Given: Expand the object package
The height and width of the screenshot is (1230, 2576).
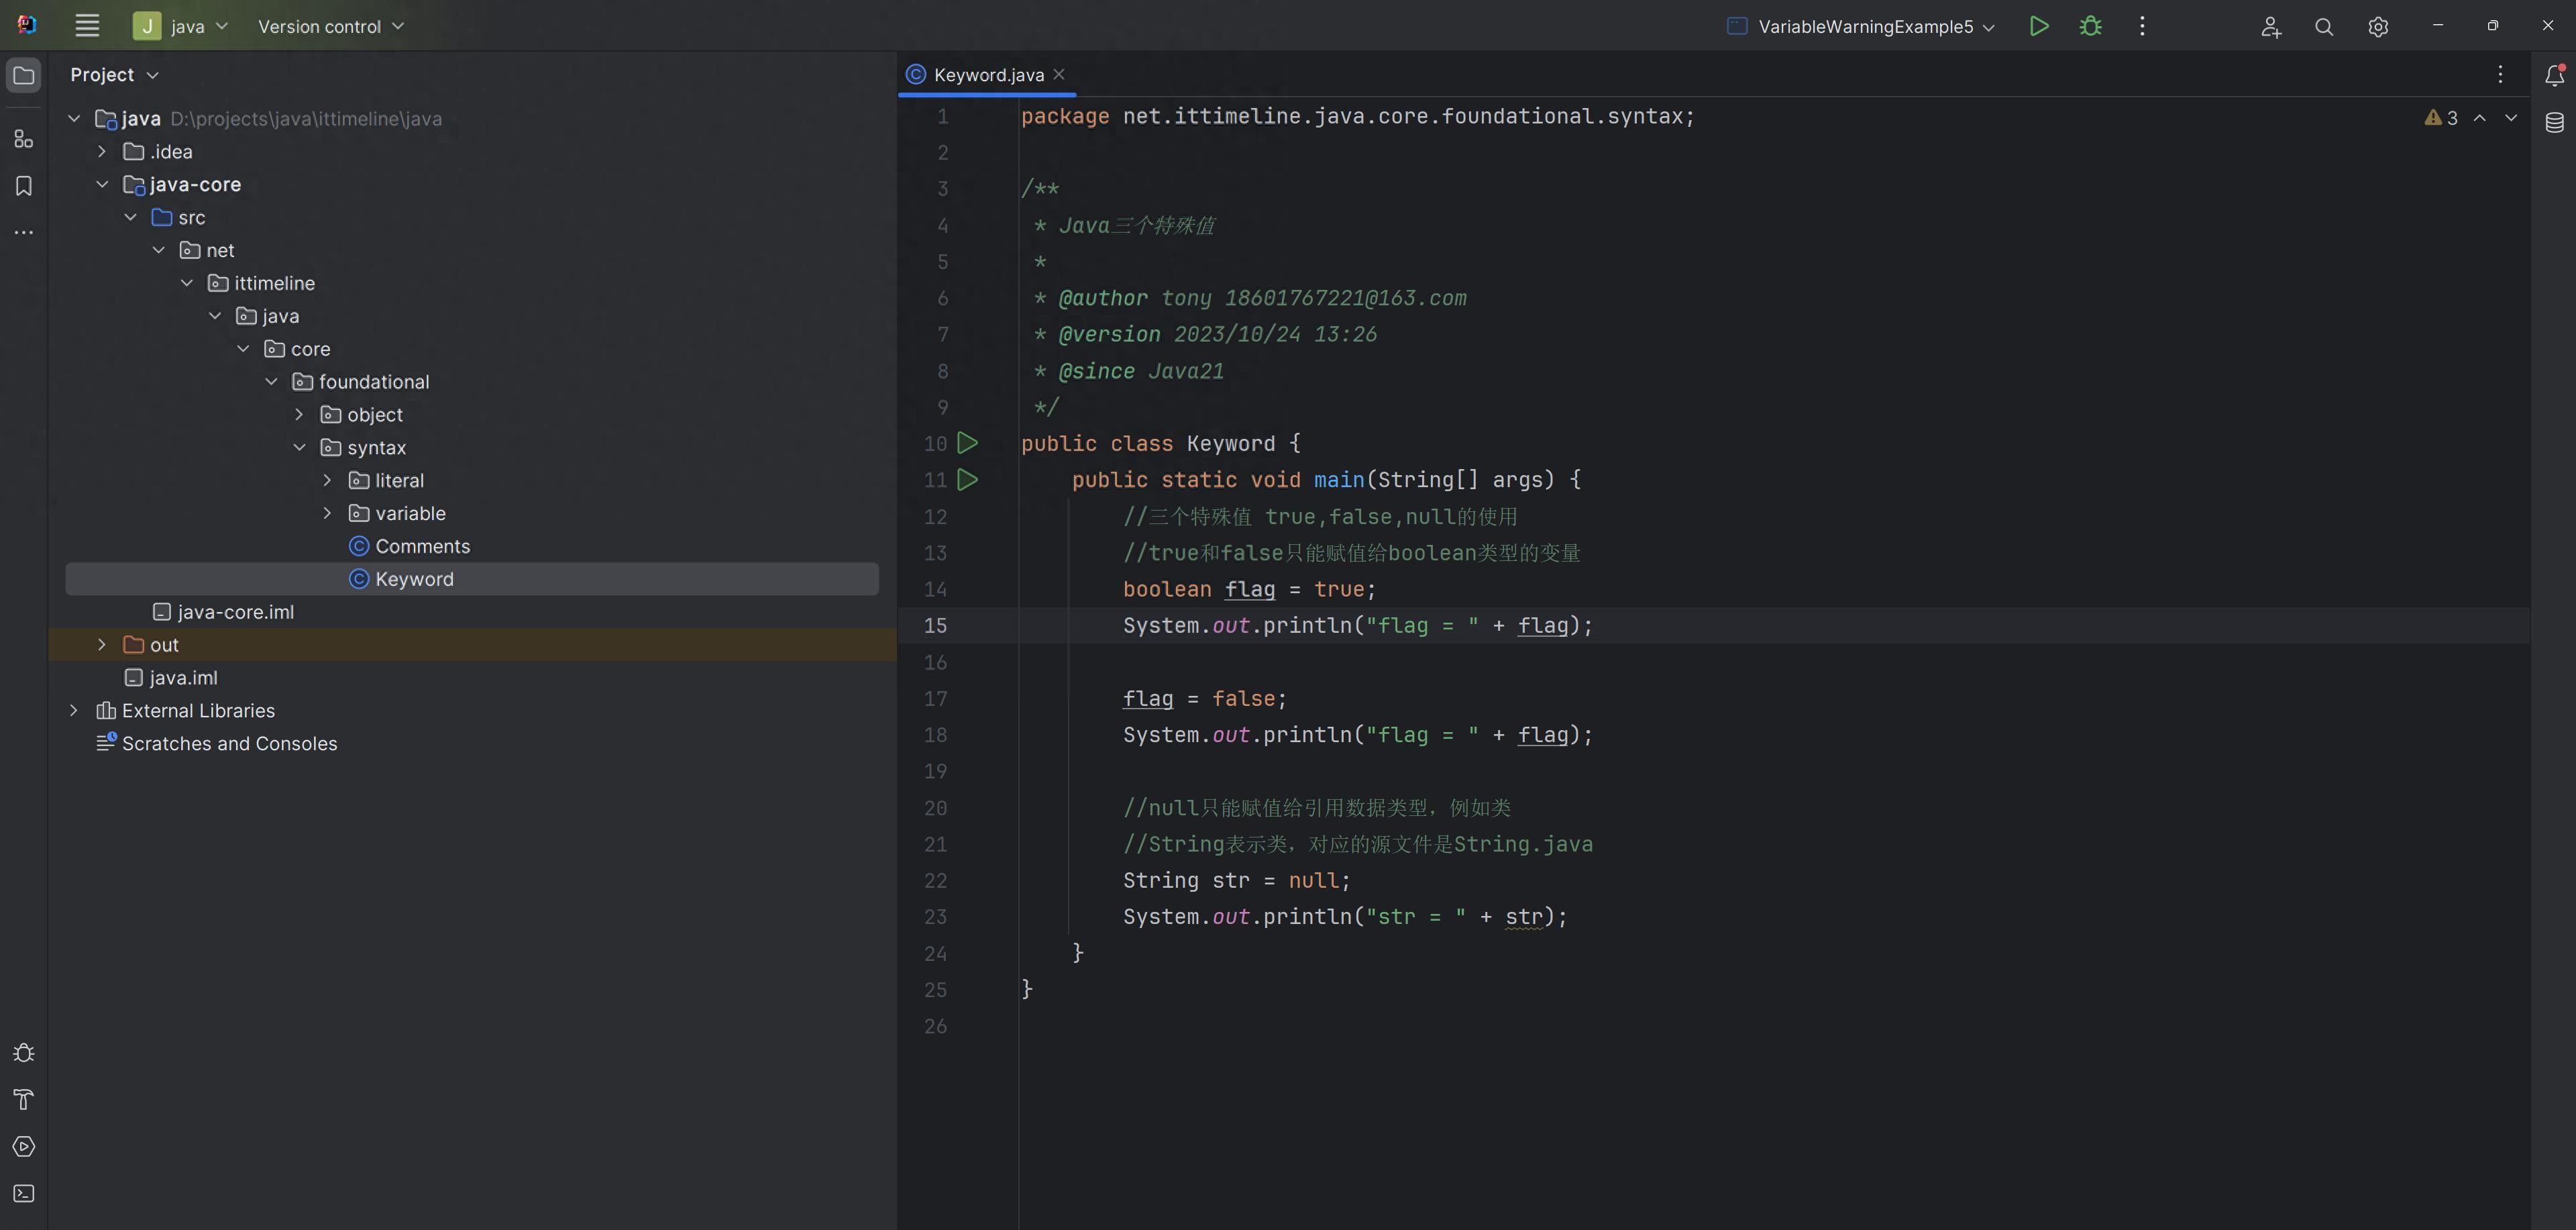Looking at the screenshot, I should point(299,415).
